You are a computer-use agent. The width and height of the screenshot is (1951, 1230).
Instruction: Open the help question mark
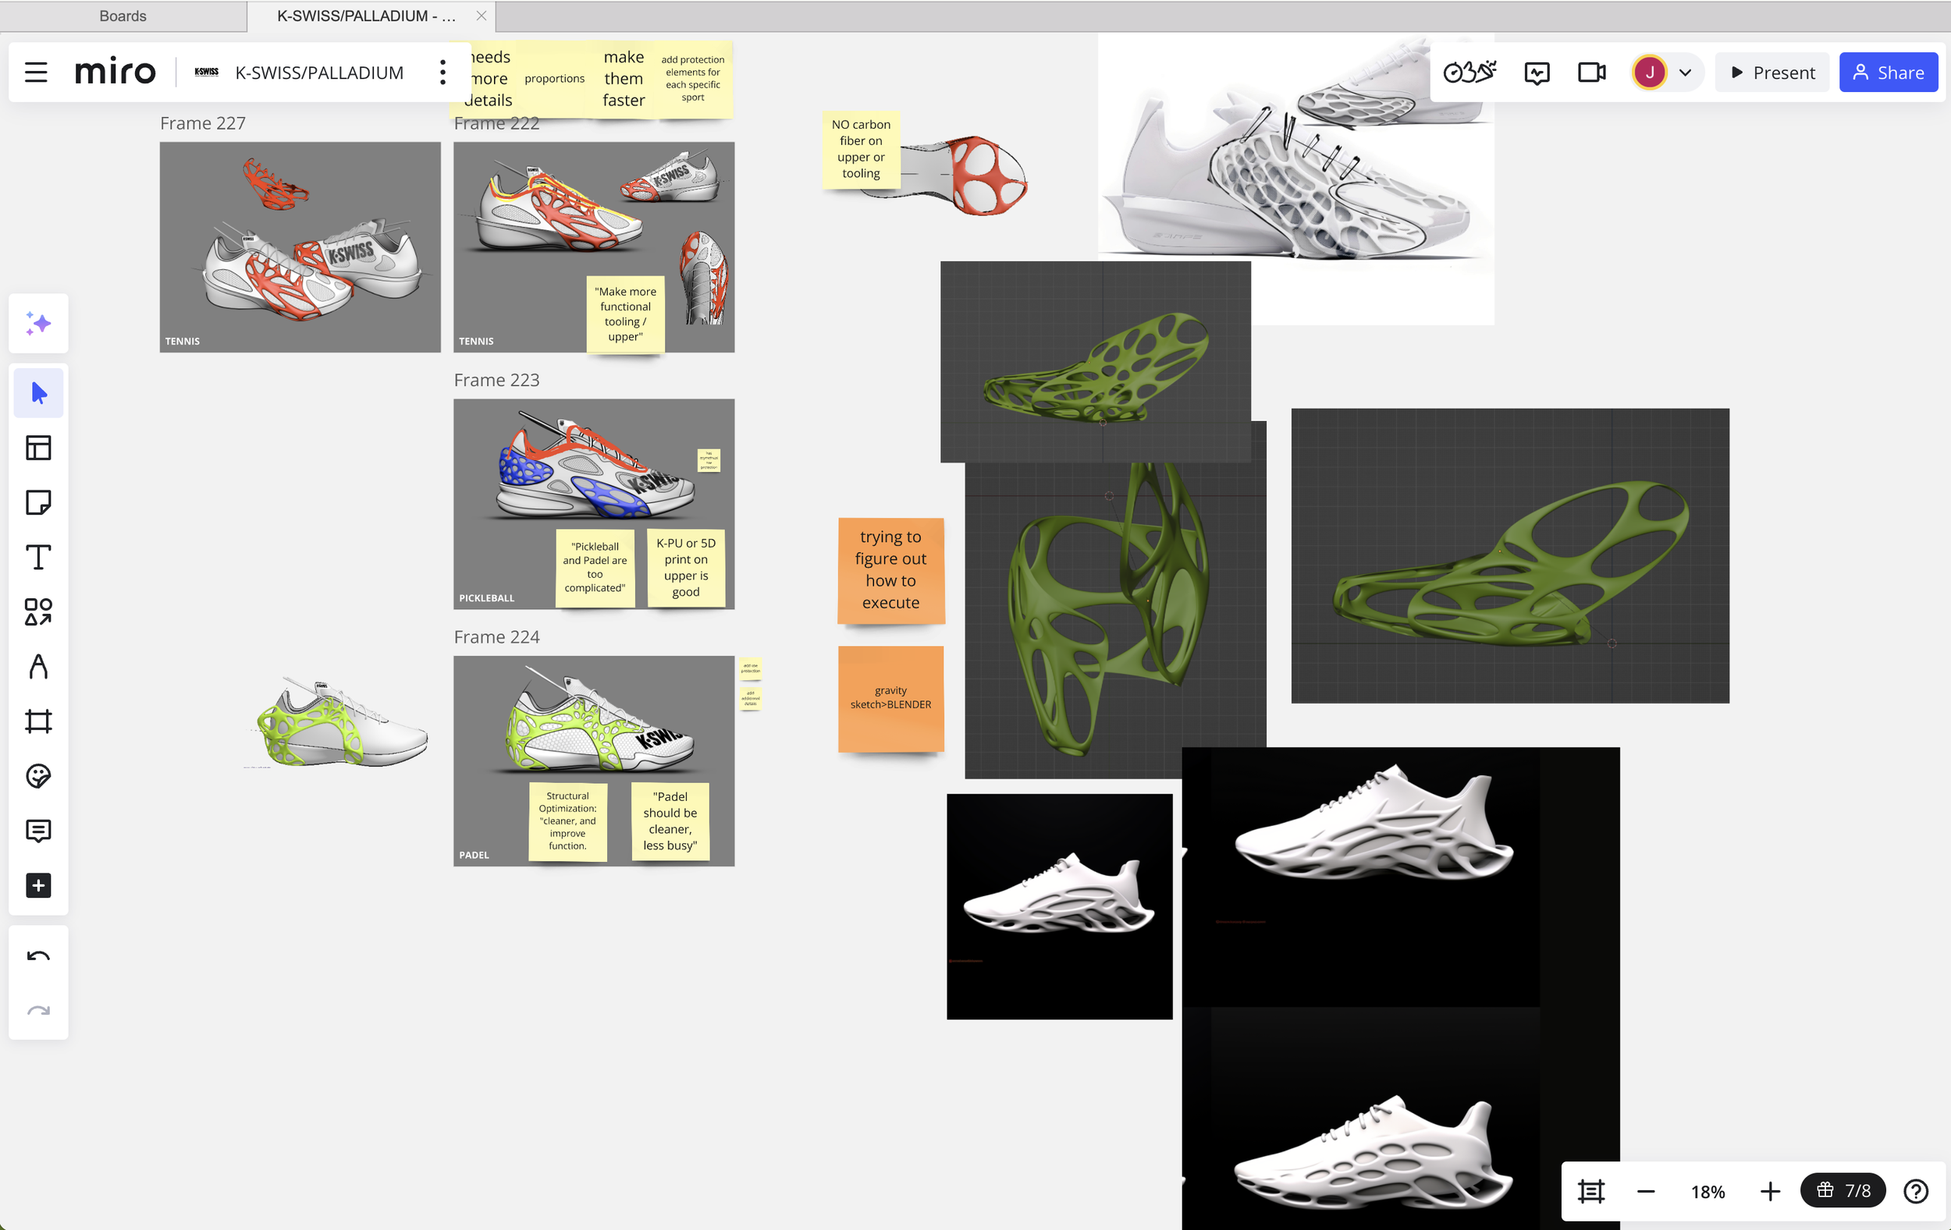point(1915,1191)
